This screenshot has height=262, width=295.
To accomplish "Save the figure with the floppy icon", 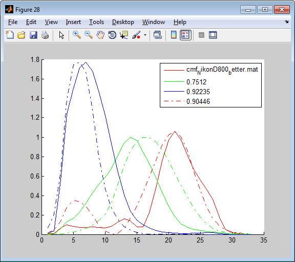I will click(x=33, y=35).
